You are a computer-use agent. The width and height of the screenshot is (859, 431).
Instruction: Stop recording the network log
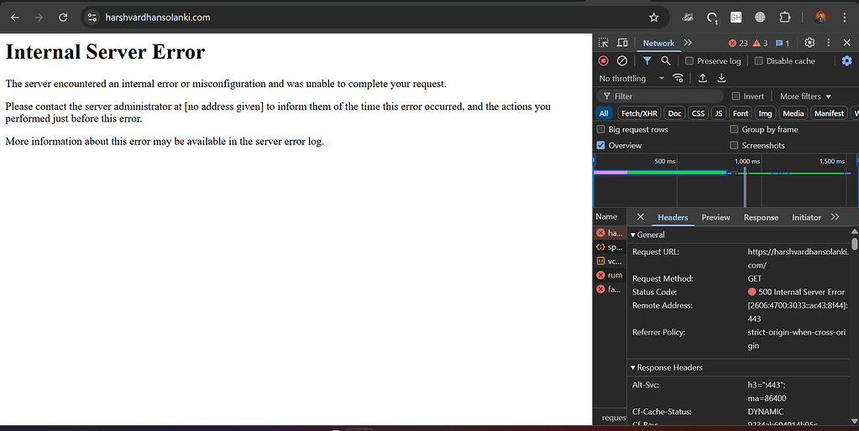tap(603, 60)
